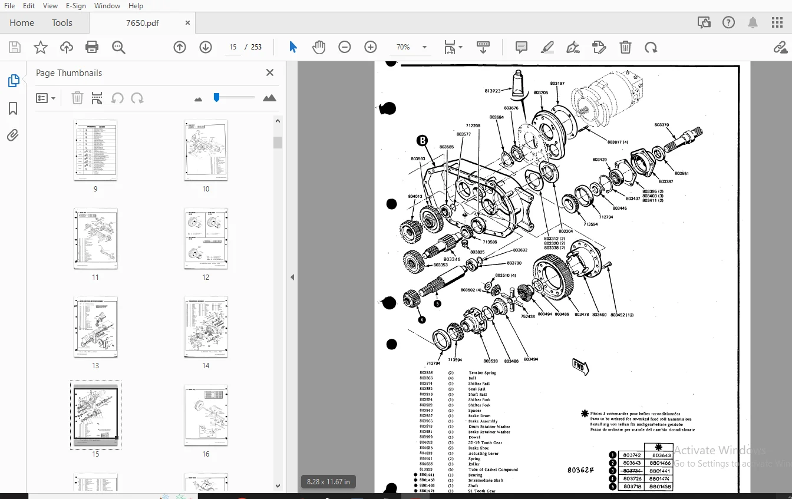The height and width of the screenshot is (499, 792).
Task: Open the apps grid icon
Action: pos(777,22)
